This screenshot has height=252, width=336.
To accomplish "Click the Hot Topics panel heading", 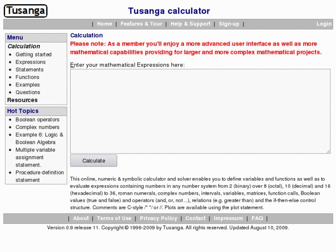I will (23, 111).
